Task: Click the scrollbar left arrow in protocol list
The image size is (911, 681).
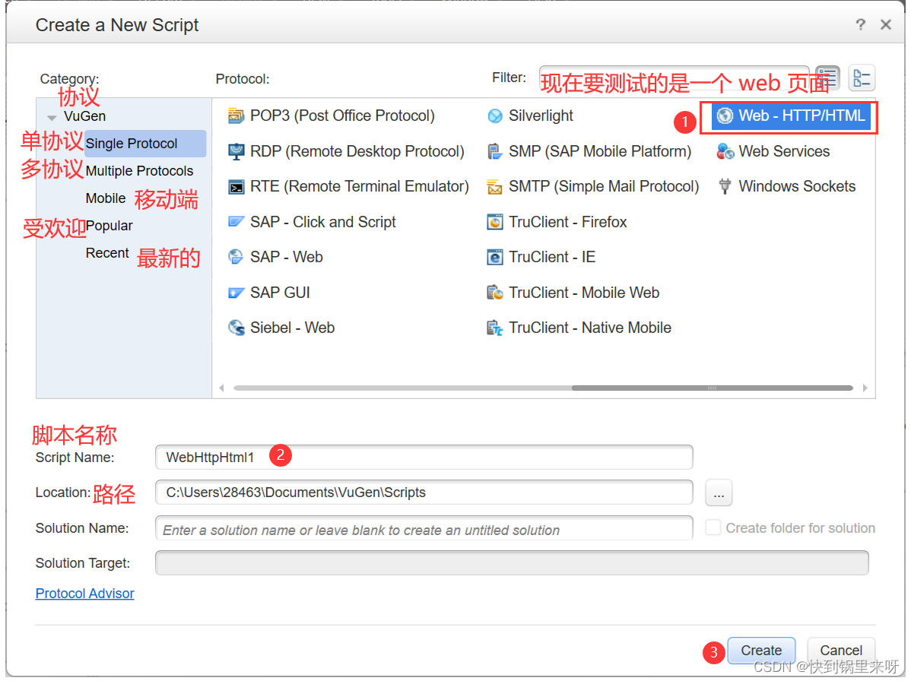Action: point(221,388)
